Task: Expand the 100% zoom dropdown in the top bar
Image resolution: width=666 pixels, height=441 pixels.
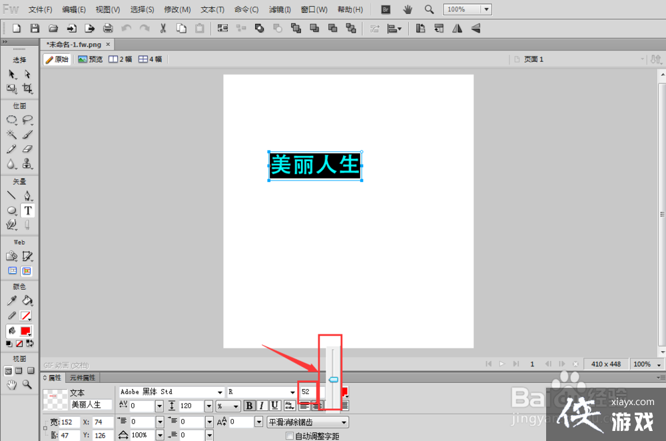Action: (486, 10)
